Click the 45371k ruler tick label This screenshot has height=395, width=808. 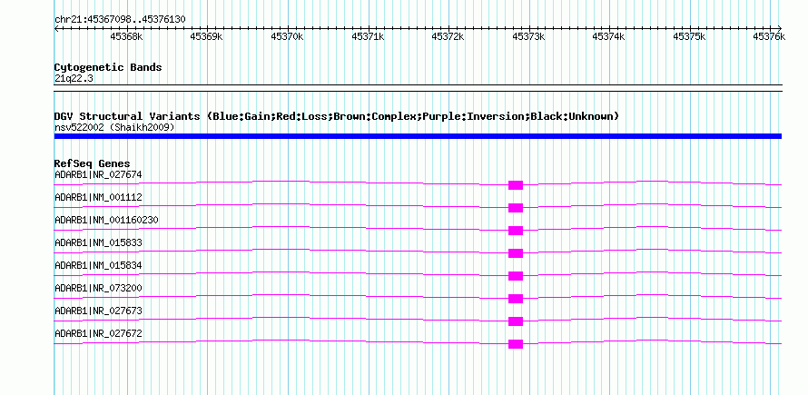368,36
